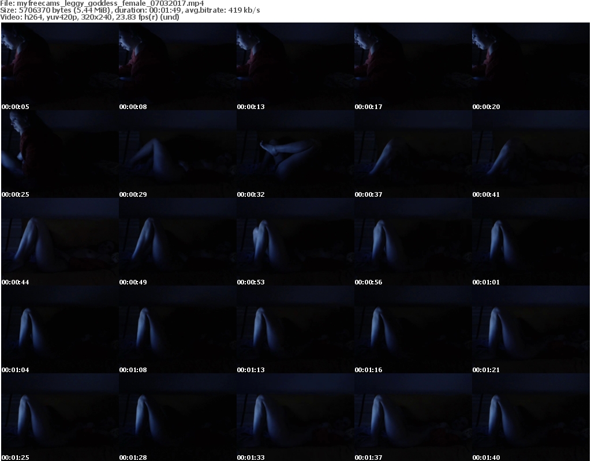This screenshot has width=591, height=461.
Task: Select the thumbnail stamped 00:01:25
Action: click(x=60, y=417)
